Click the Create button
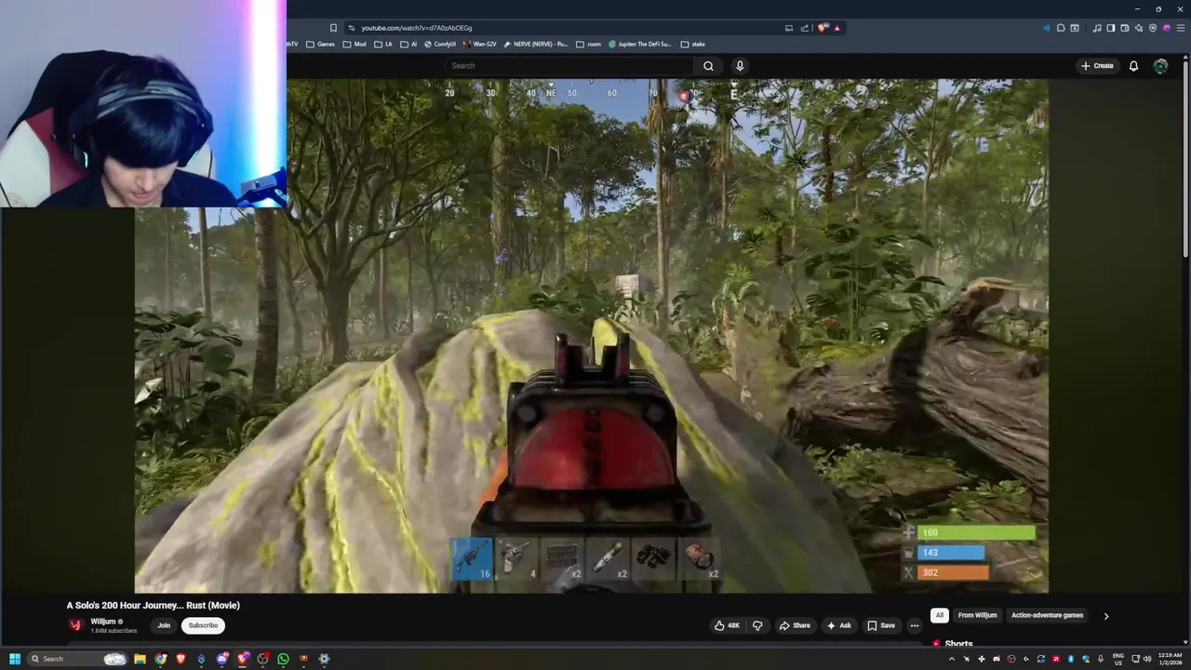The height and width of the screenshot is (670, 1191). [1097, 66]
